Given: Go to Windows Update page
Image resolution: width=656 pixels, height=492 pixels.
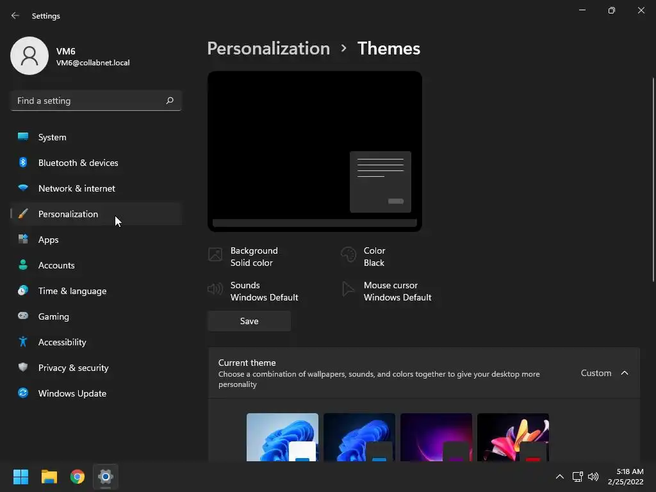Looking at the screenshot, I should [96, 393].
